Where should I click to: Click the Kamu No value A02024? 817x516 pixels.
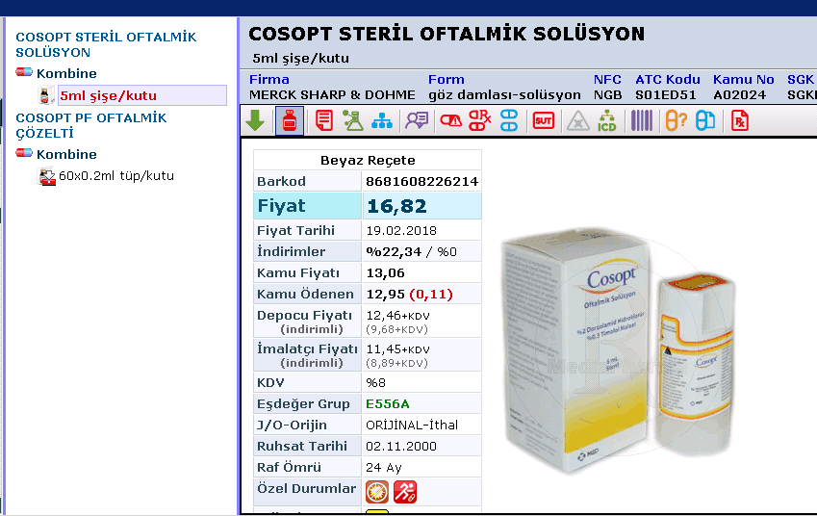click(x=739, y=95)
